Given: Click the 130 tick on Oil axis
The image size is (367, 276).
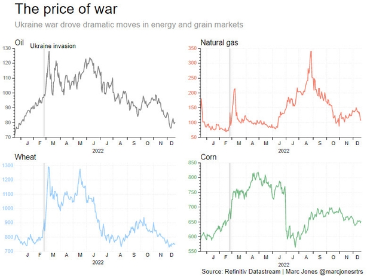Looking at the screenshot, I should pyautogui.click(x=7, y=48).
